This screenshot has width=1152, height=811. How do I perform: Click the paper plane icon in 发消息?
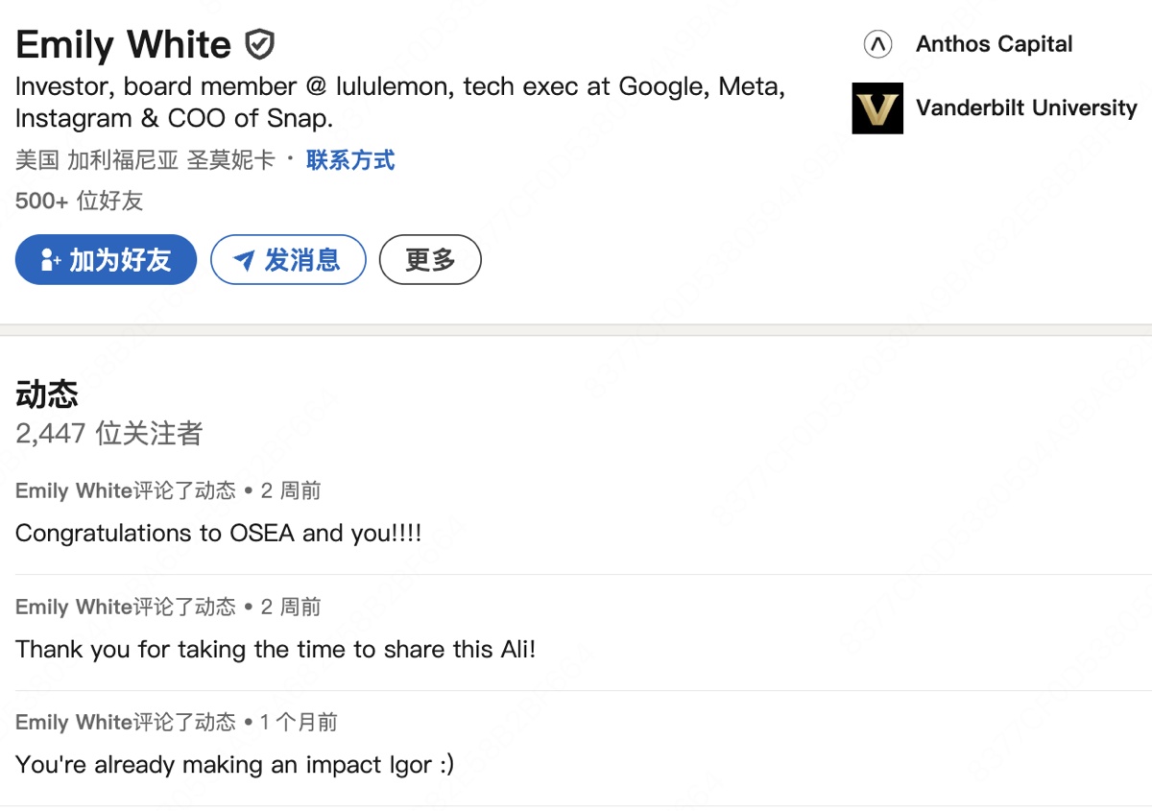245,260
